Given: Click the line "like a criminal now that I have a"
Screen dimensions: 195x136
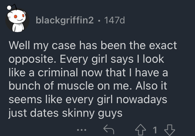Looking at the screenshot, I should click(88, 73).
